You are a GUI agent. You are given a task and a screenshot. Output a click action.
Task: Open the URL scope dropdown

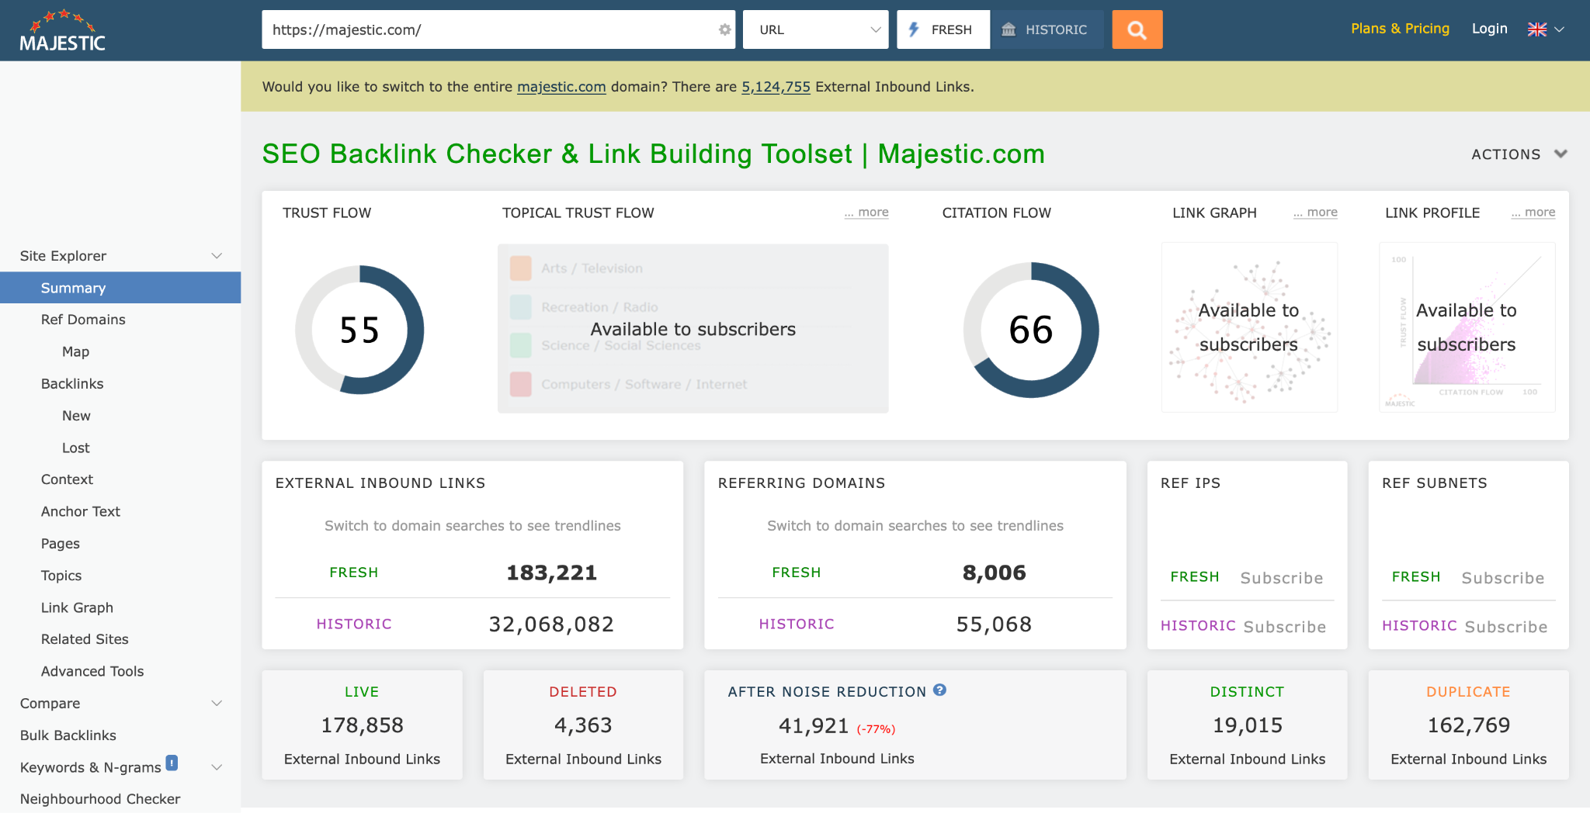tap(815, 29)
